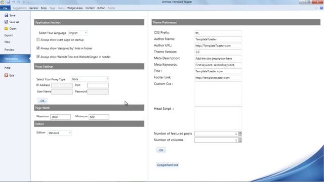The width and height of the screenshot is (324, 182).
Task: Click the Author URL field
Action: click(218, 45)
